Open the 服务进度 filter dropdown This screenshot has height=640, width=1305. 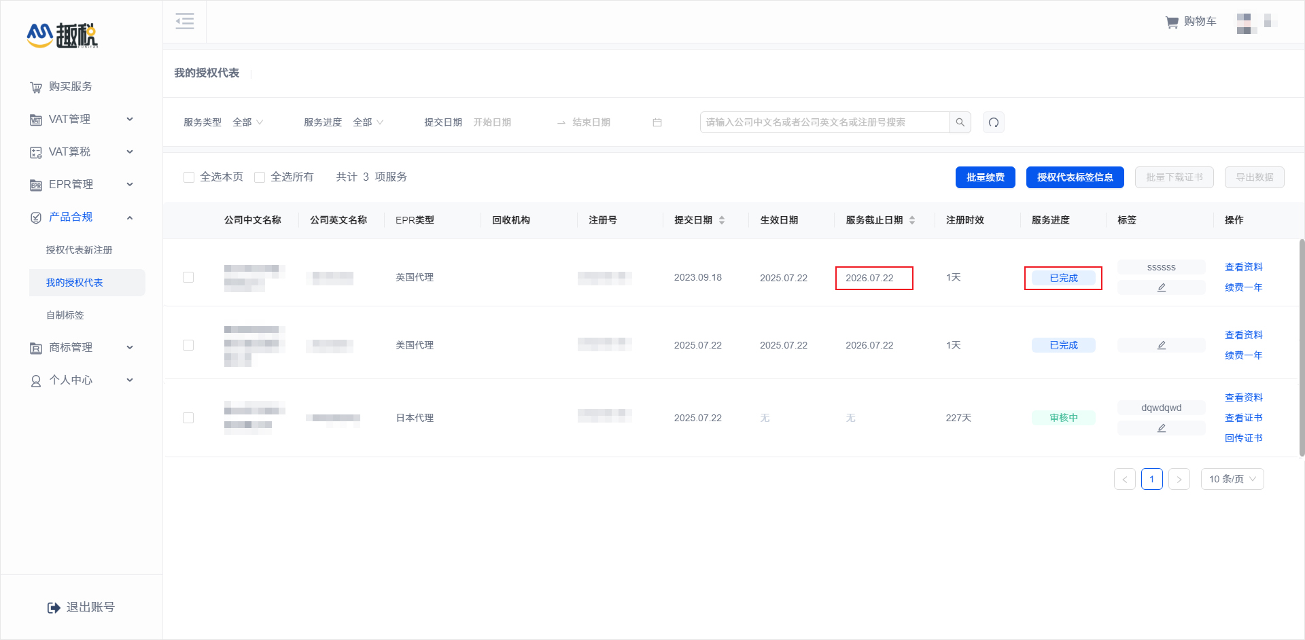(368, 122)
